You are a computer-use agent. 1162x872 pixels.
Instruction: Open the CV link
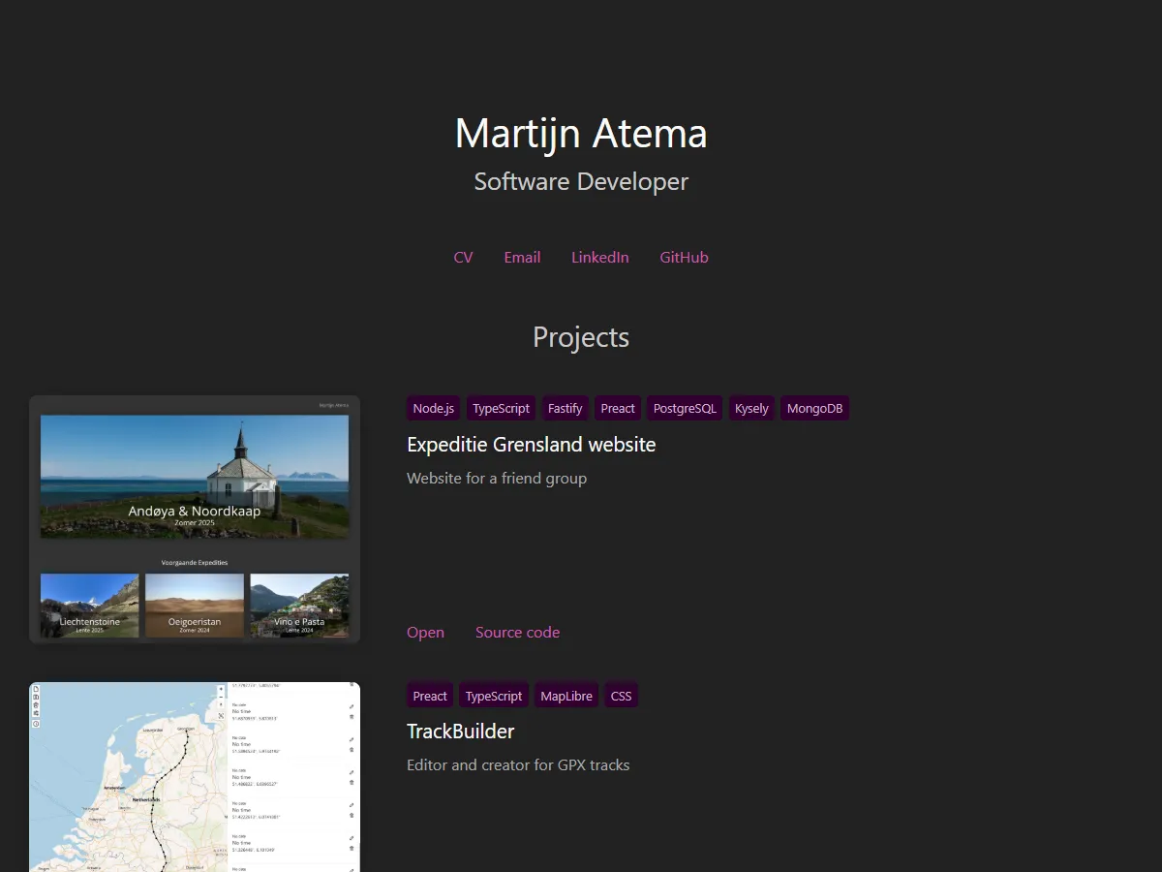pos(463,258)
